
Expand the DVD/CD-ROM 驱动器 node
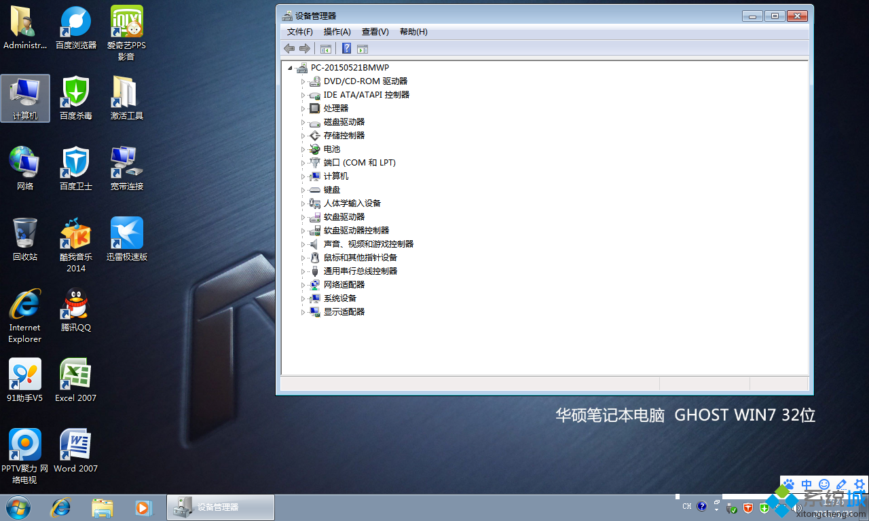(303, 81)
